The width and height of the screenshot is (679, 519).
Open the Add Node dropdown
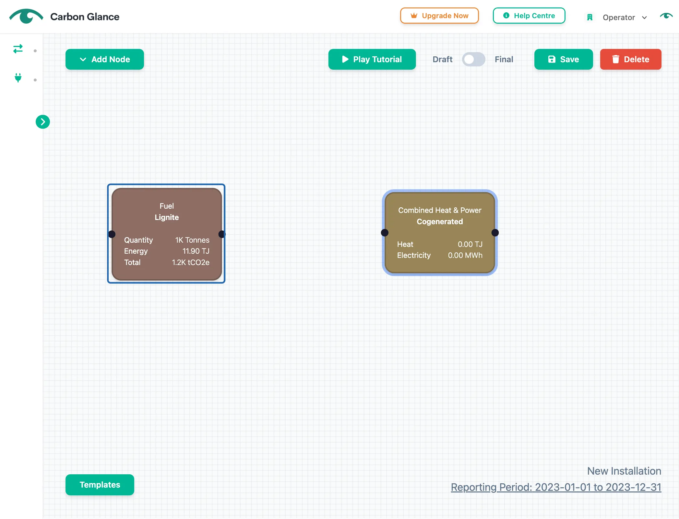click(105, 59)
